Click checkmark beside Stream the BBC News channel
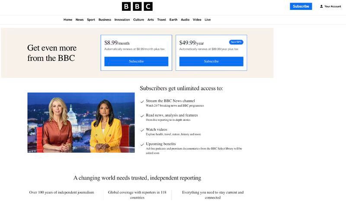346x211 pixels. click(x=142, y=101)
